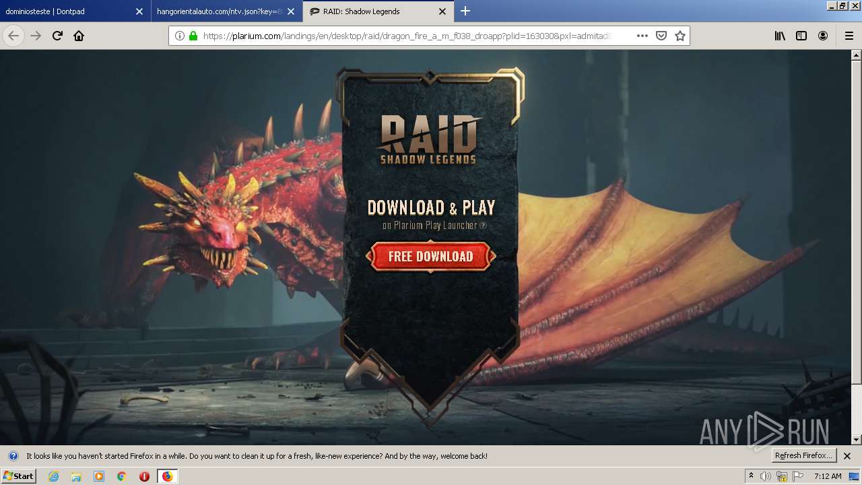Open Windows Explorer folder from taskbar
Screen dimensions: 862x485
76,476
